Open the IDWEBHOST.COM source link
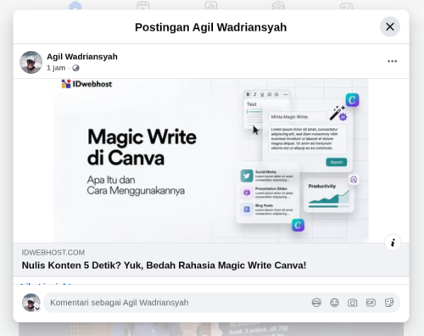This screenshot has width=424, height=336. [x=53, y=253]
